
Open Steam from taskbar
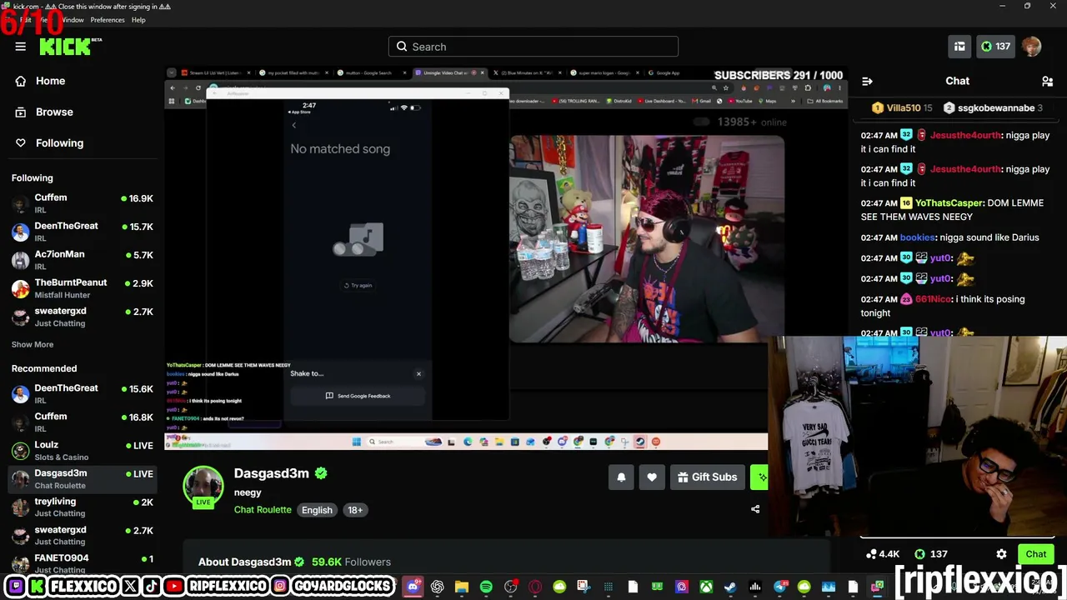click(x=730, y=587)
